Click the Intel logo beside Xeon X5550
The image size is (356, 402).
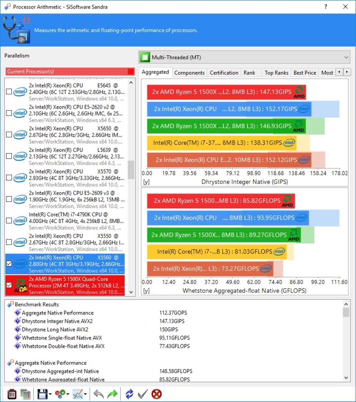pos(20,242)
